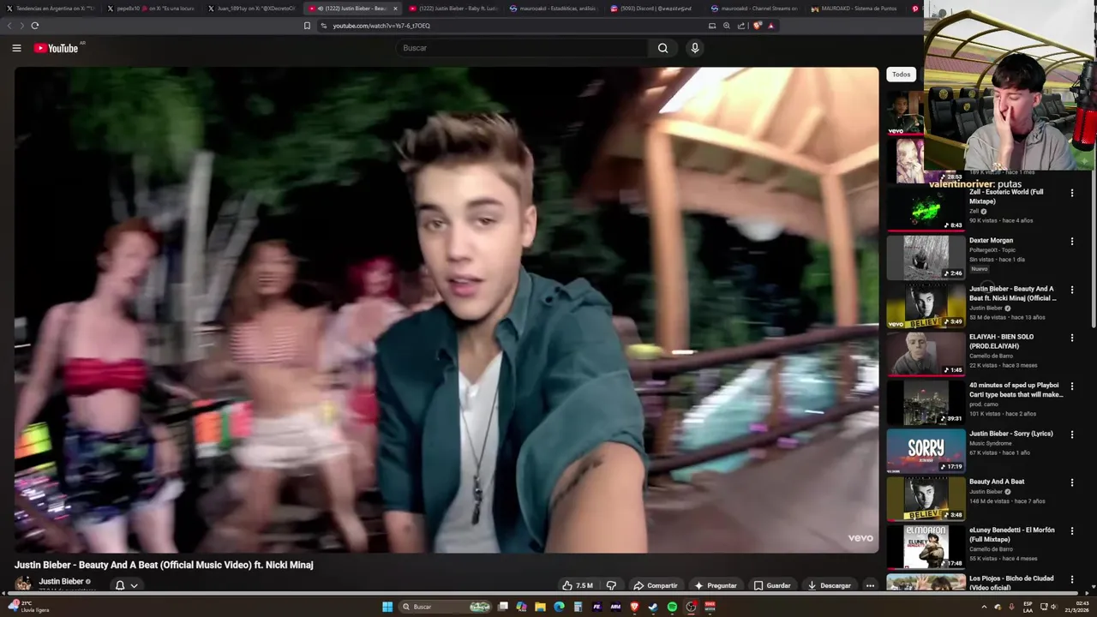
Task: Open the Brave shields lion icon
Action: 757,26
